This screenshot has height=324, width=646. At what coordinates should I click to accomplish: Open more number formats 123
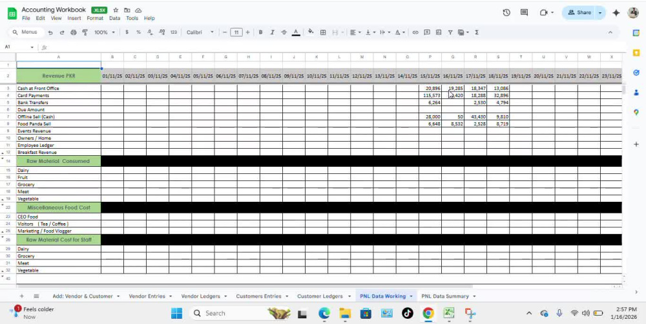tap(173, 32)
